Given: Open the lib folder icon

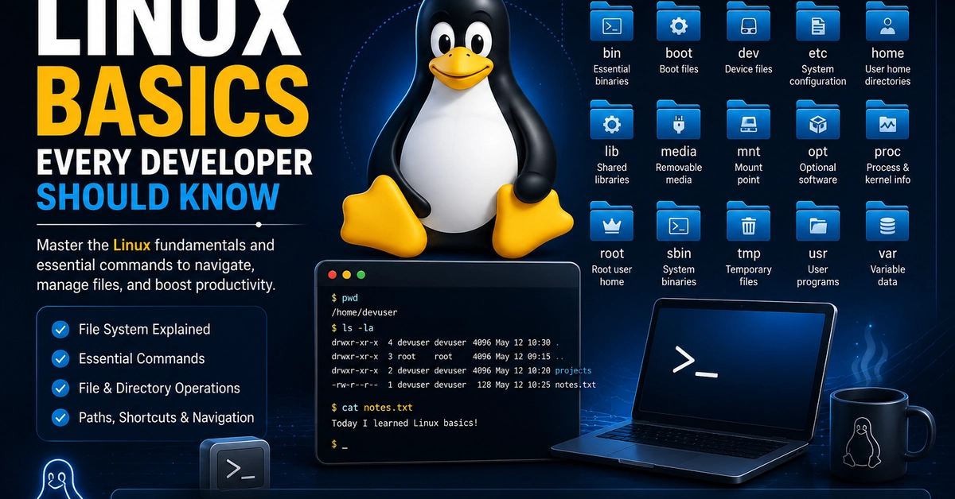Looking at the screenshot, I should coord(611,120).
